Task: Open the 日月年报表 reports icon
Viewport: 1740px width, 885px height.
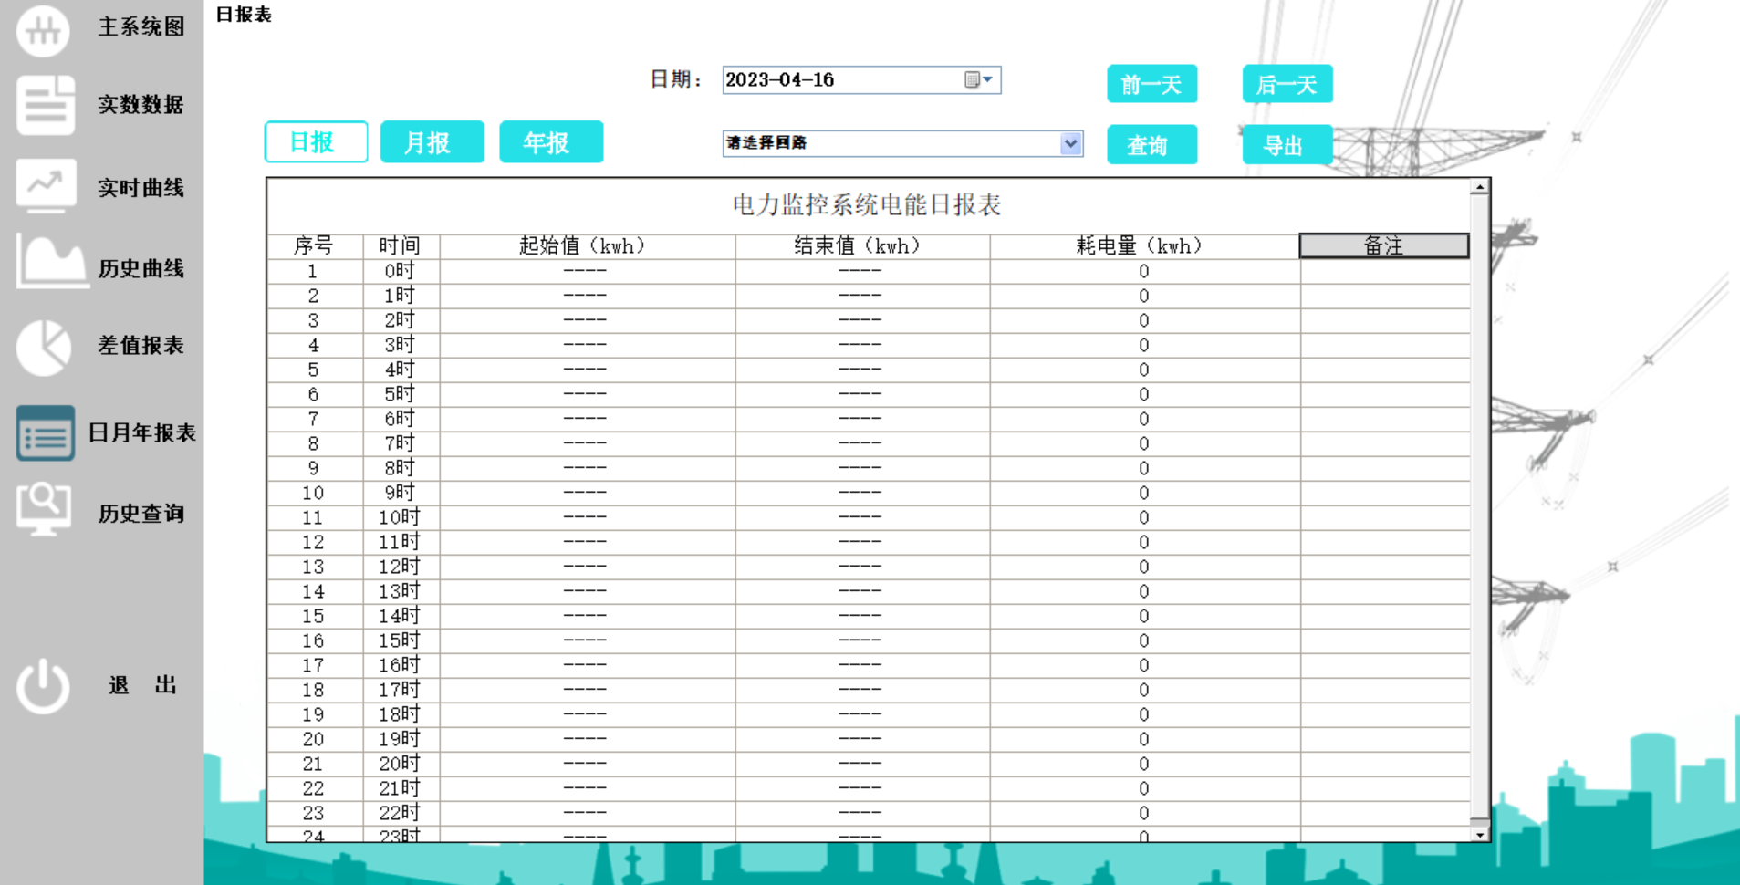Action: point(45,433)
